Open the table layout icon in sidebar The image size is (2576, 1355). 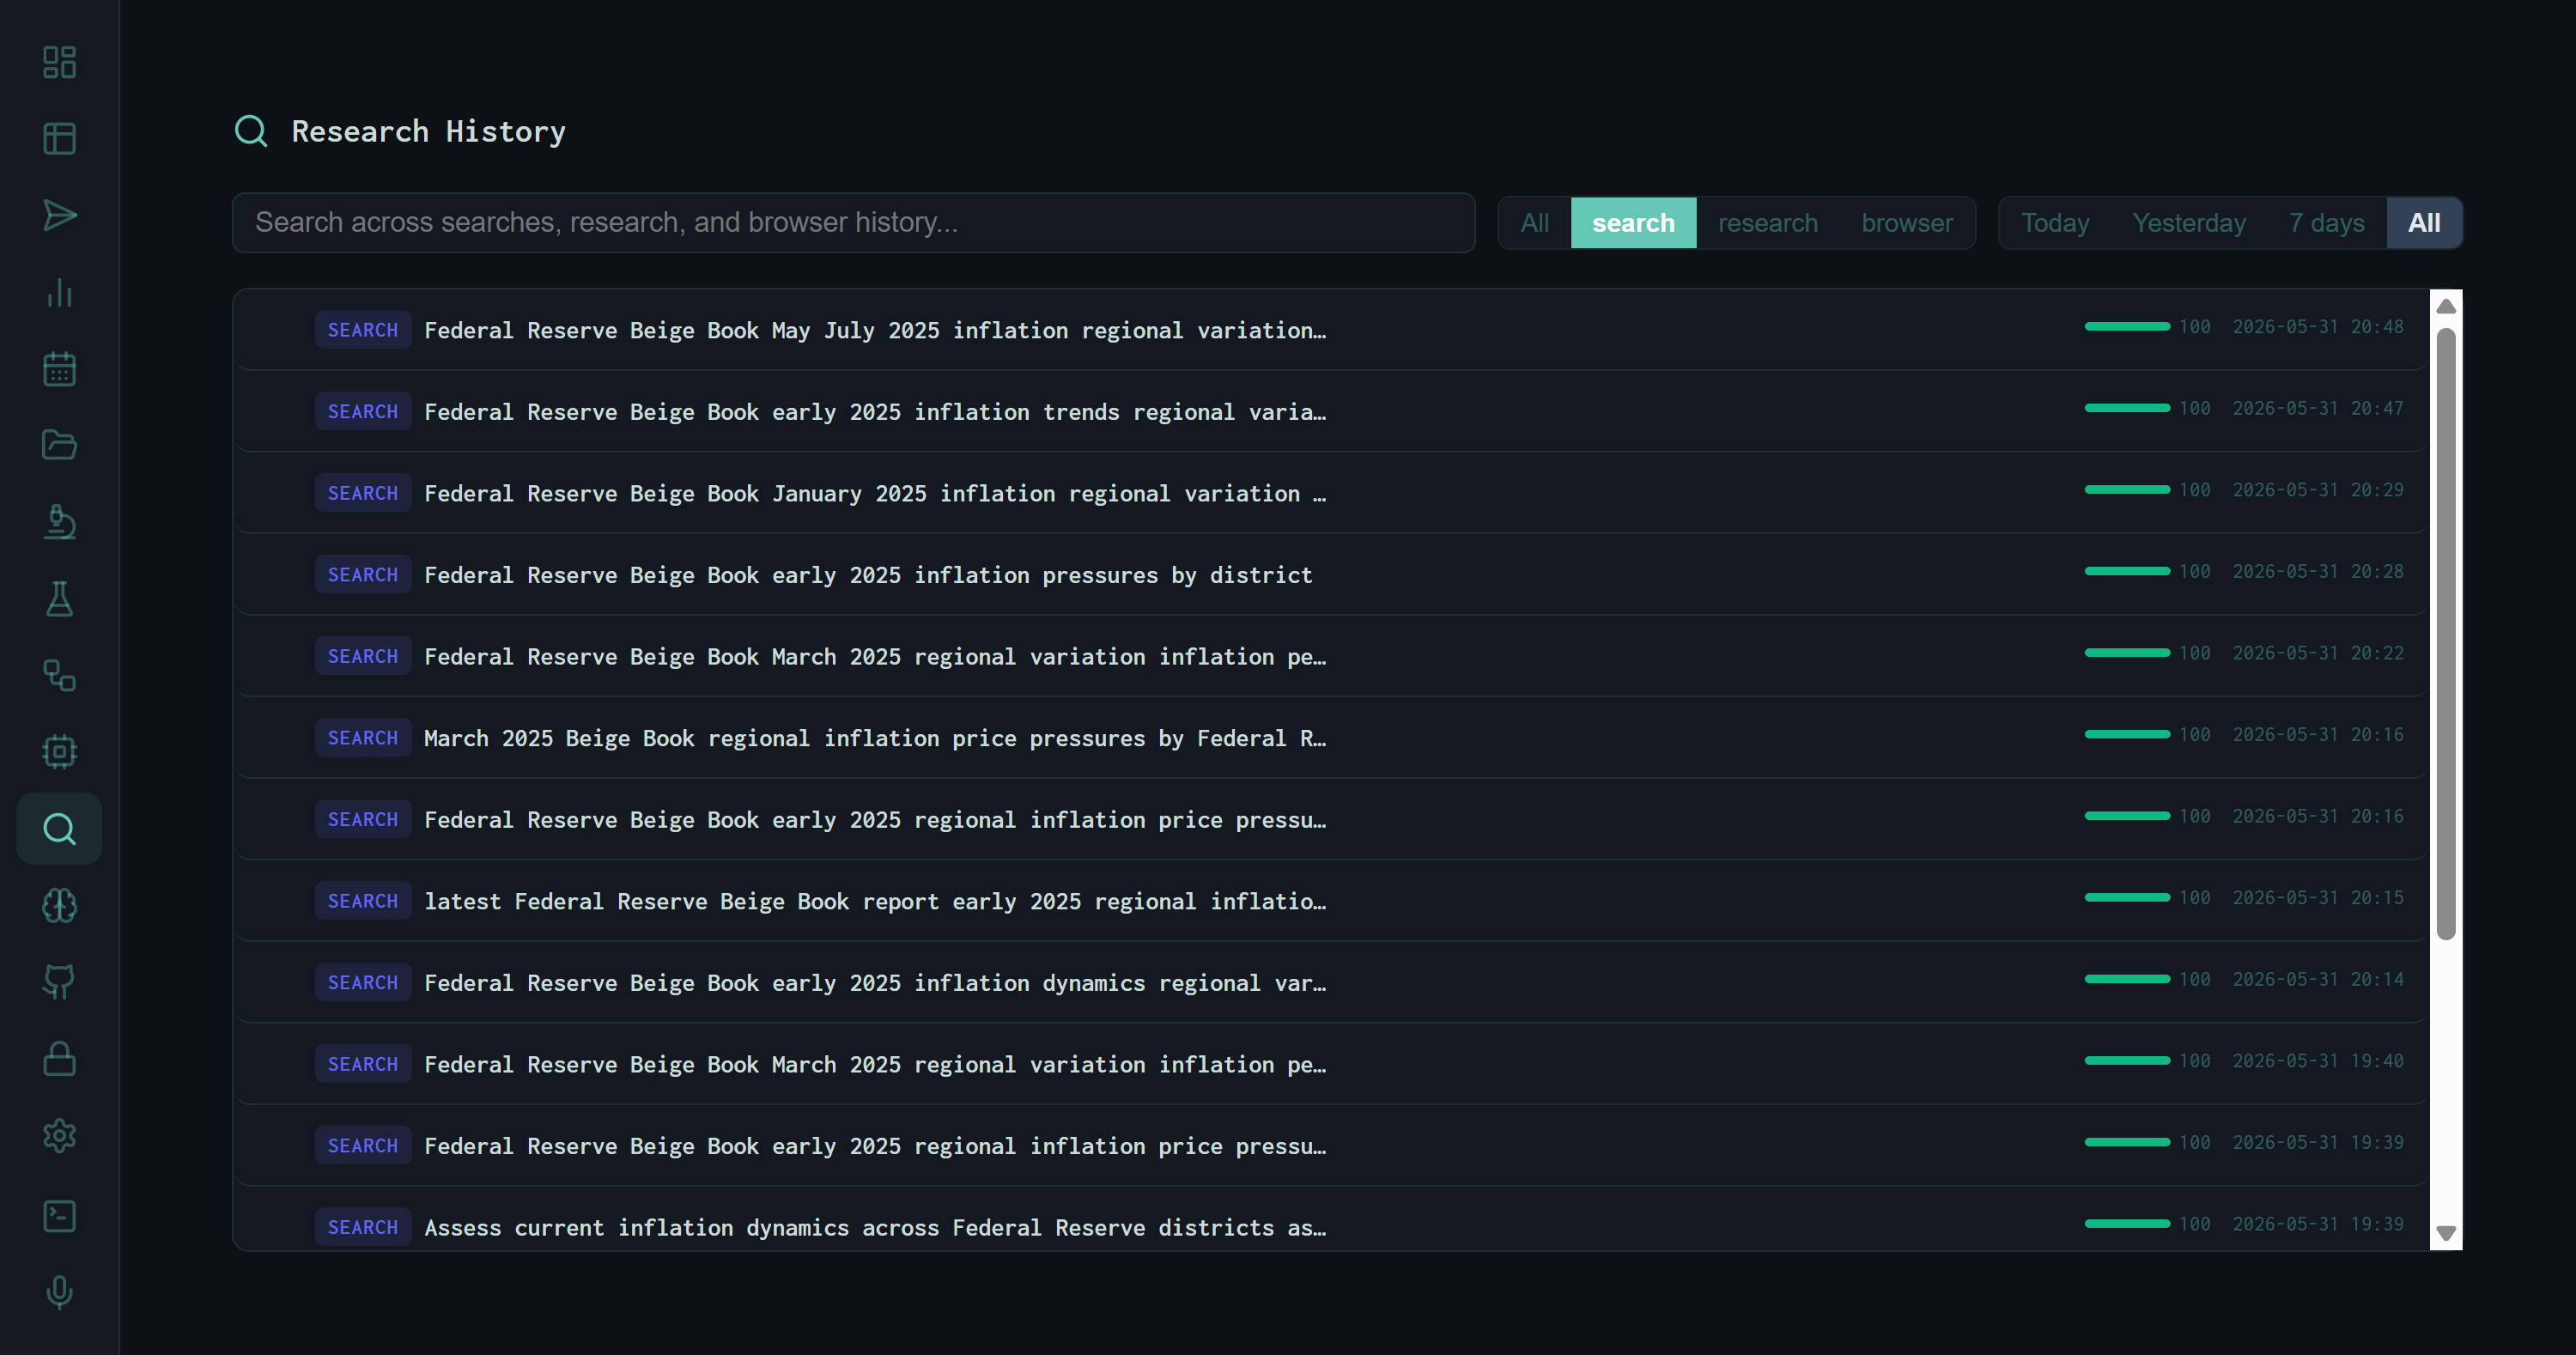click(59, 139)
